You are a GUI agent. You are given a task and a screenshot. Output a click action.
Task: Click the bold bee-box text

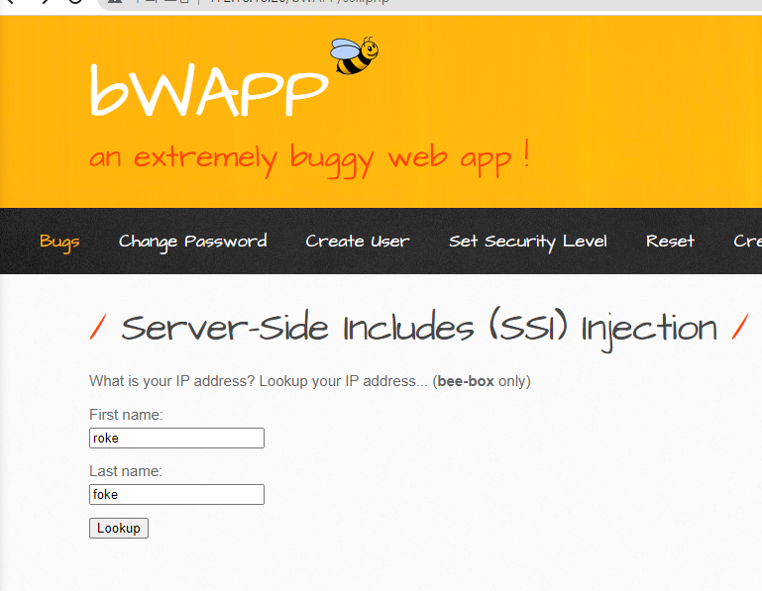(x=466, y=381)
